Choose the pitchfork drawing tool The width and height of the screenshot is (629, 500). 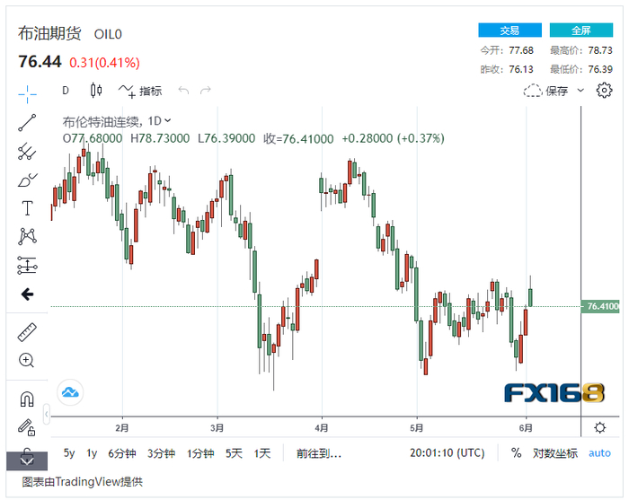27,152
